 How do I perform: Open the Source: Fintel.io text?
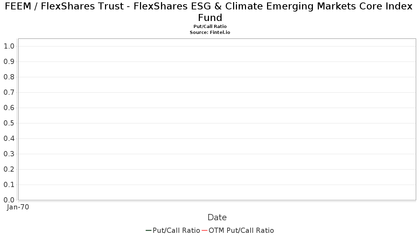(x=210, y=32)
